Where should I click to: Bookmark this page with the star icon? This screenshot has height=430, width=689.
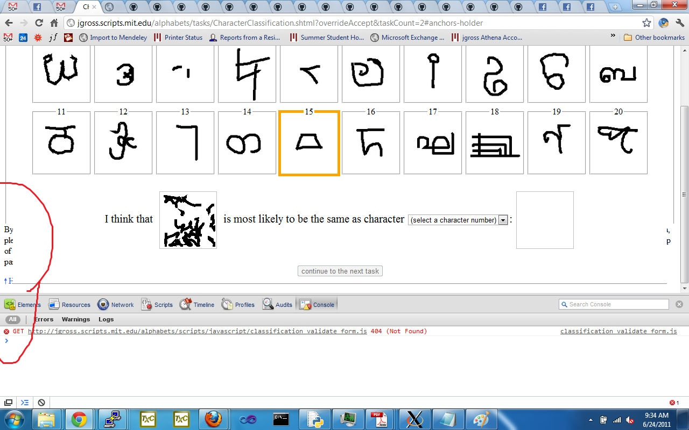[x=646, y=23]
